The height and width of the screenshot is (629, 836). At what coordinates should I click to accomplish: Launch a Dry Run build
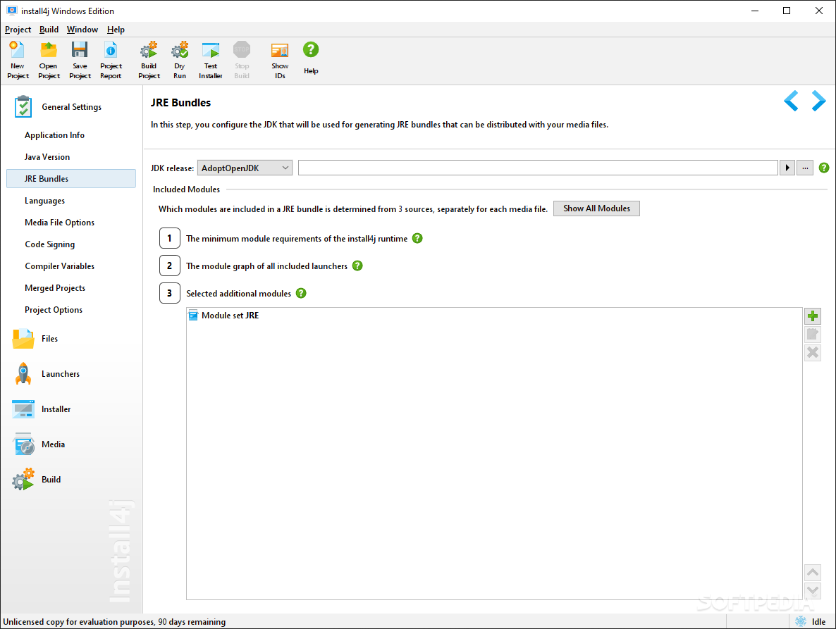coord(180,60)
